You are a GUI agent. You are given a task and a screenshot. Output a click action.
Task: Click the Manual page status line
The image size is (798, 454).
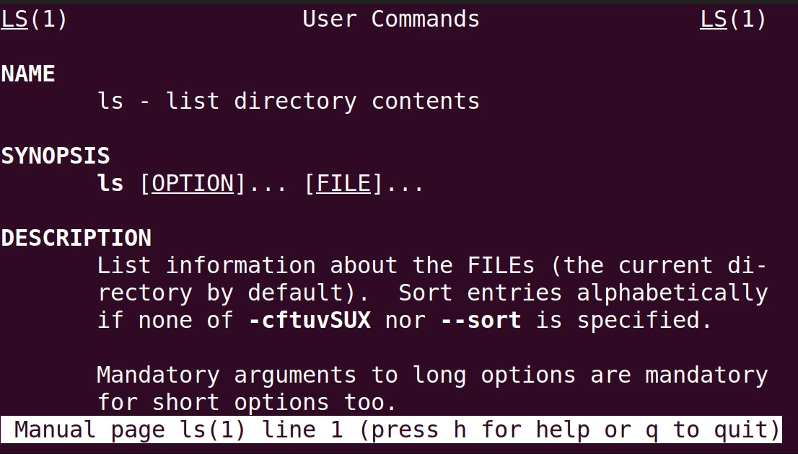click(391, 429)
